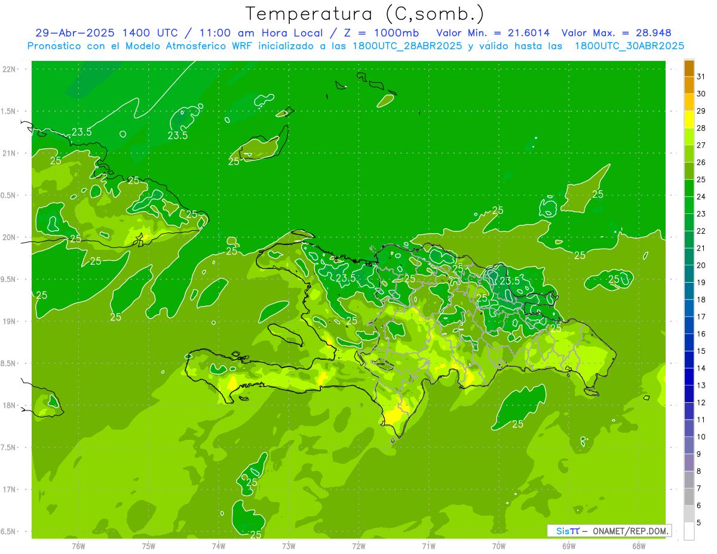Click the 22N latitude axis label
Screen dimensions: 717x554
tap(10, 69)
